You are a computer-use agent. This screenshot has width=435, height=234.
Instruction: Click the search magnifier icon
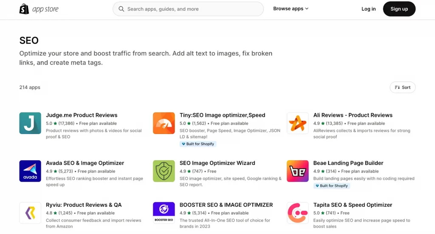point(121,9)
